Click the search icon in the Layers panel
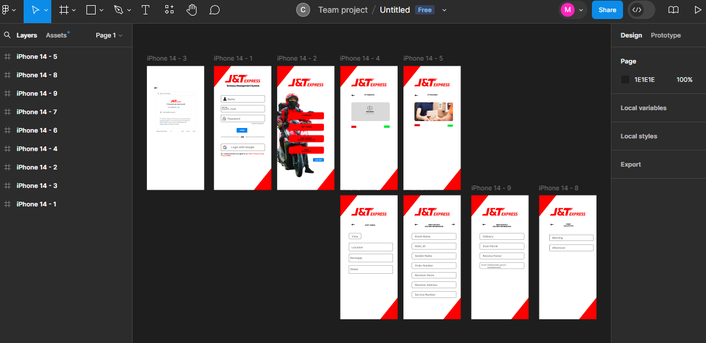 tap(7, 35)
